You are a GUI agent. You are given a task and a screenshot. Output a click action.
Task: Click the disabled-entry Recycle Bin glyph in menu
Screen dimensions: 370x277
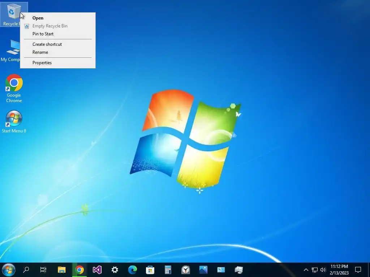point(27,26)
